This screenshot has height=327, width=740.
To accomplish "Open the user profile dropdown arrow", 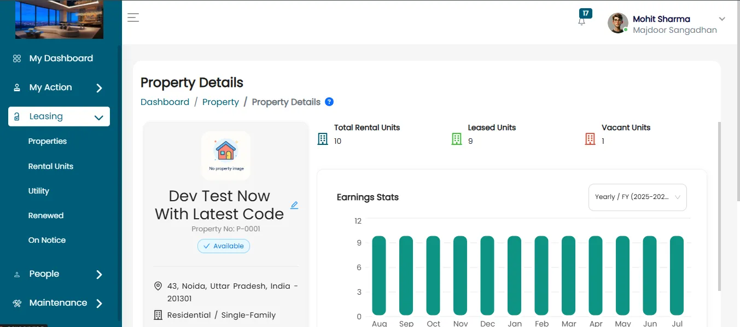I will pyautogui.click(x=722, y=19).
